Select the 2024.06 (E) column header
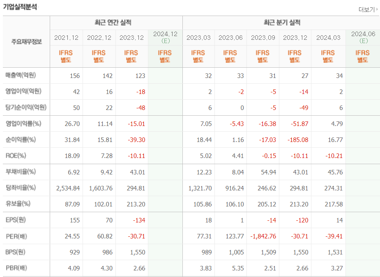The width and height of the screenshot is (380, 277). click(363, 37)
